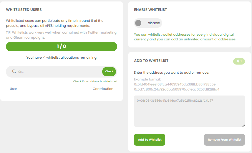The height and width of the screenshot is (153, 252).
Task: Toggle the Enable Whitelist disable switch
Action: [148, 23]
